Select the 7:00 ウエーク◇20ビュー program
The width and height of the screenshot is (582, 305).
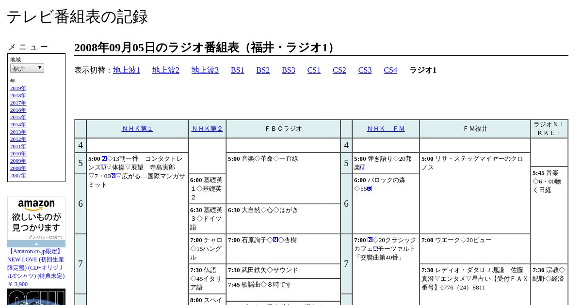click(475, 249)
